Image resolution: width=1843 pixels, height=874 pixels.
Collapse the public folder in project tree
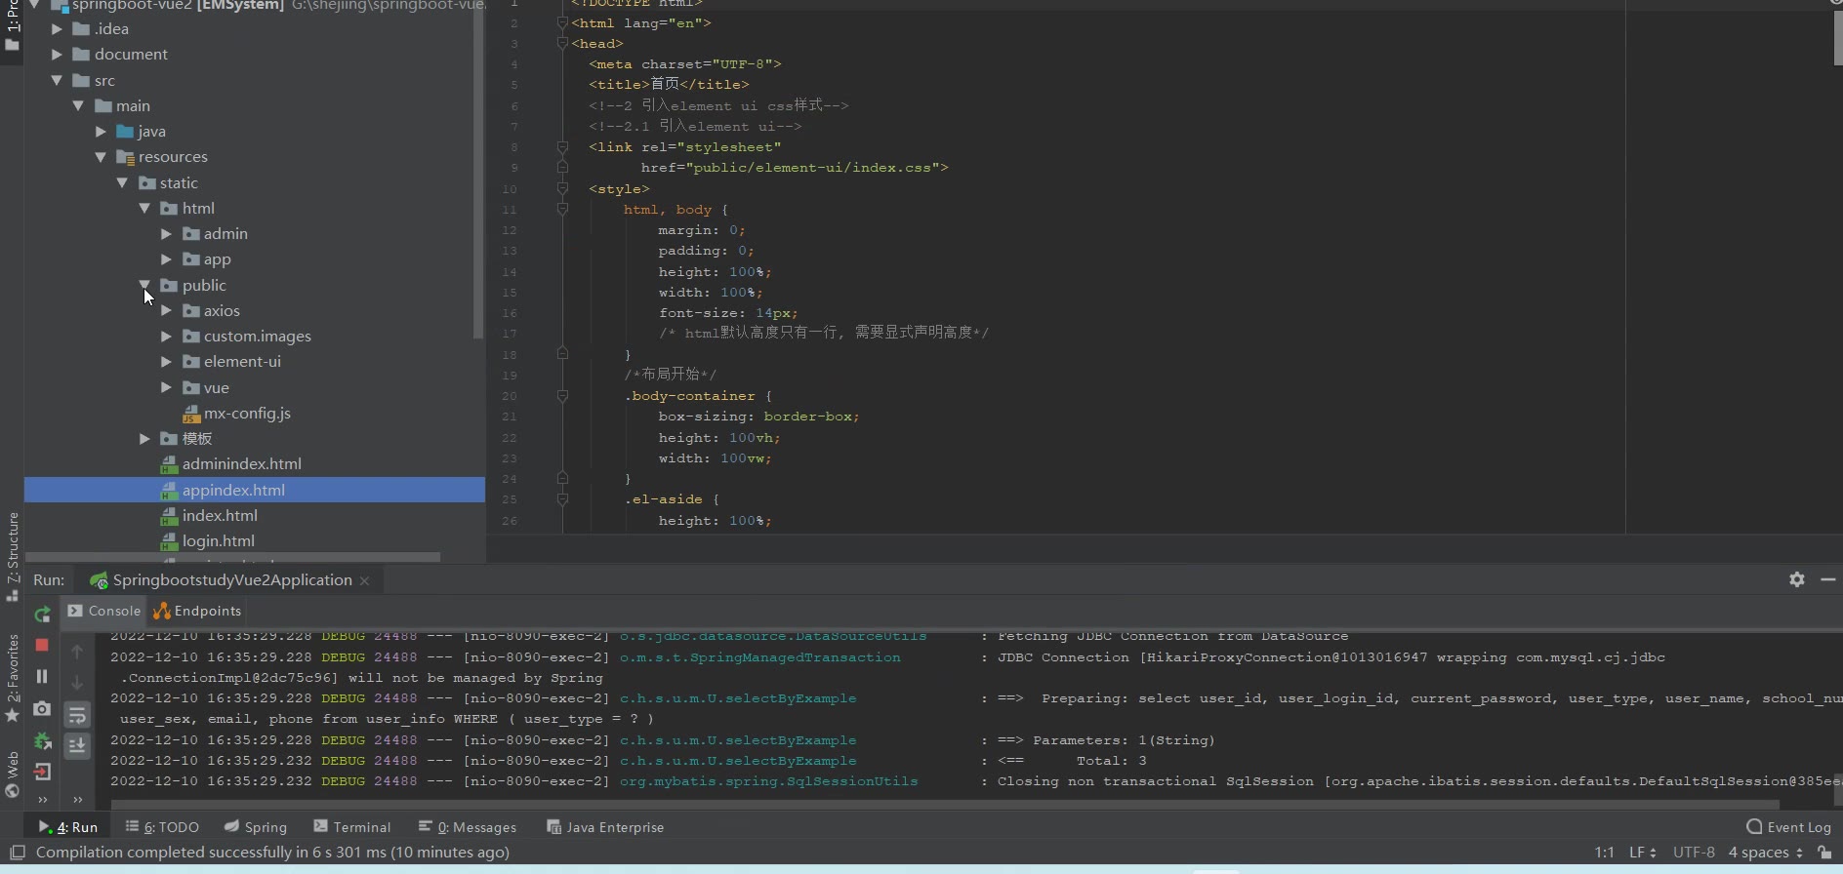coord(144,285)
